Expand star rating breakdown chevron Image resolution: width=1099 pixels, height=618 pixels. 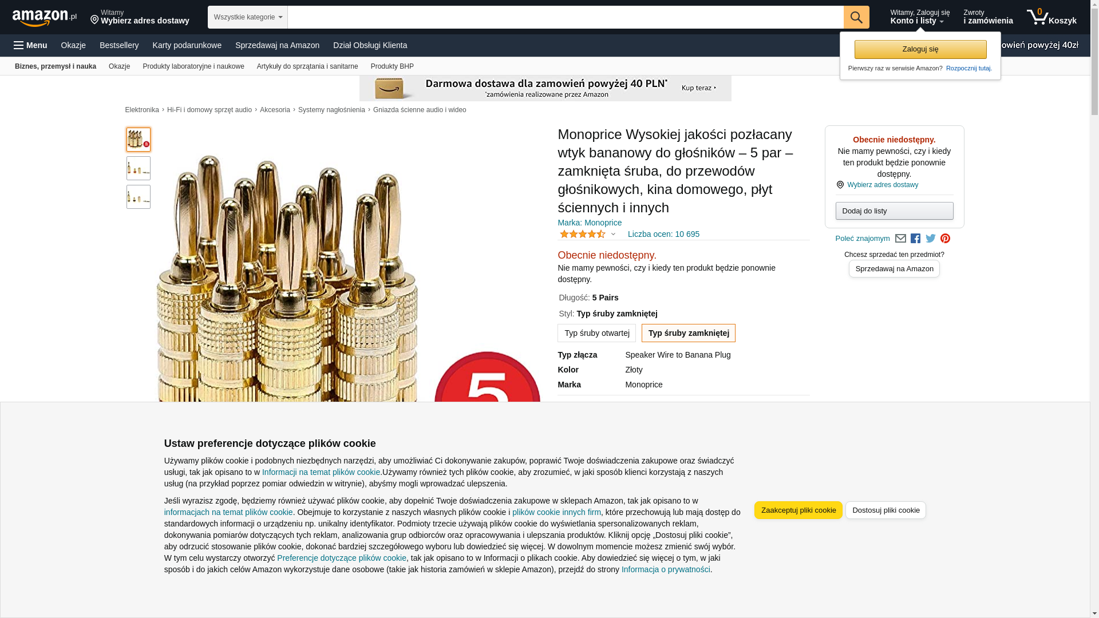pyautogui.click(x=613, y=234)
